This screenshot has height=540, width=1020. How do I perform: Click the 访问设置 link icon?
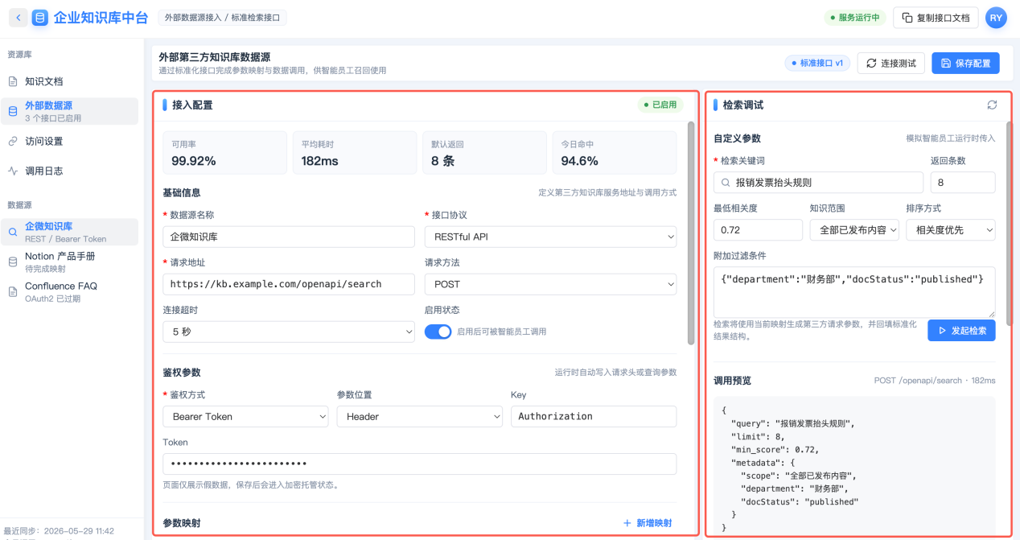(x=13, y=141)
